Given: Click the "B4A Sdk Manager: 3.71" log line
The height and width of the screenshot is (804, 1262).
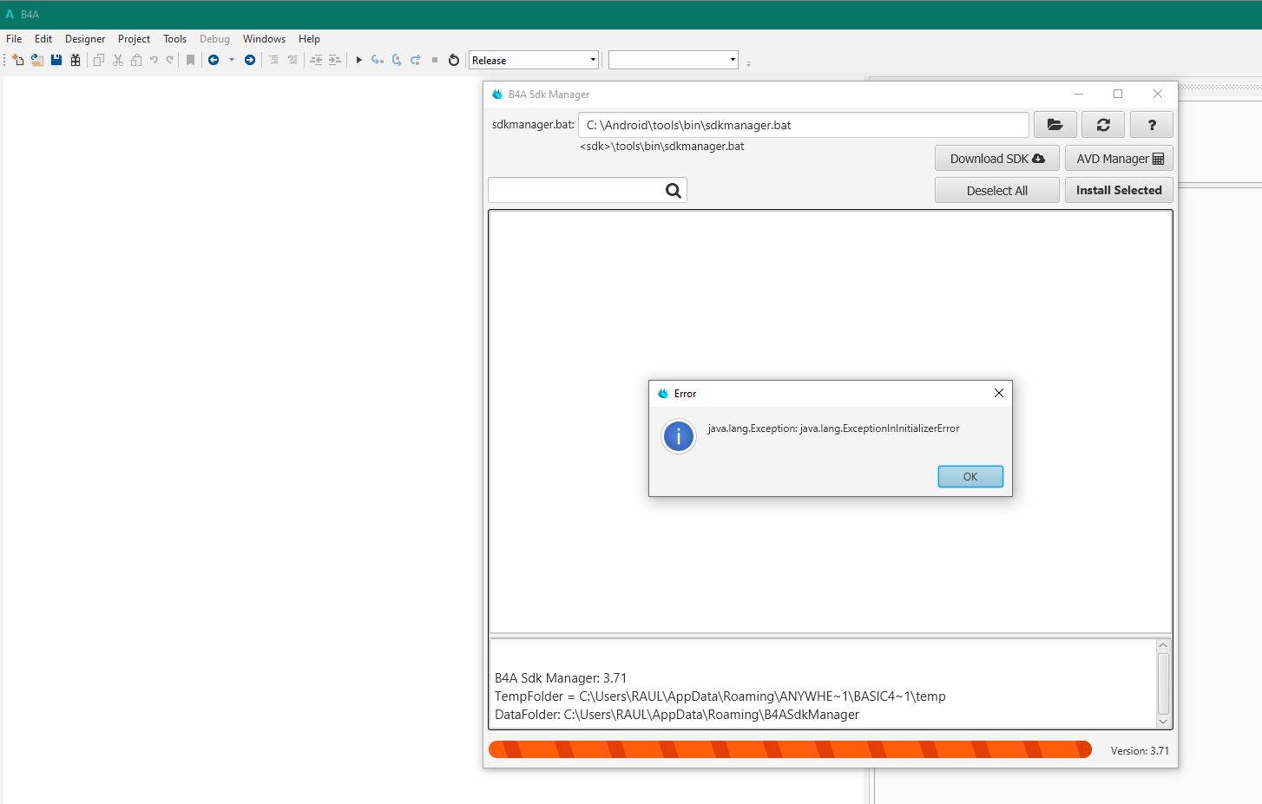Looking at the screenshot, I should coord(561,678).
